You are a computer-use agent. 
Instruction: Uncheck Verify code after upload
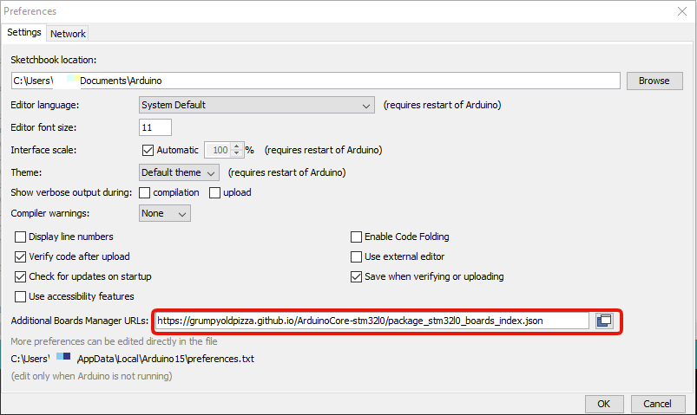pos(21,256)
